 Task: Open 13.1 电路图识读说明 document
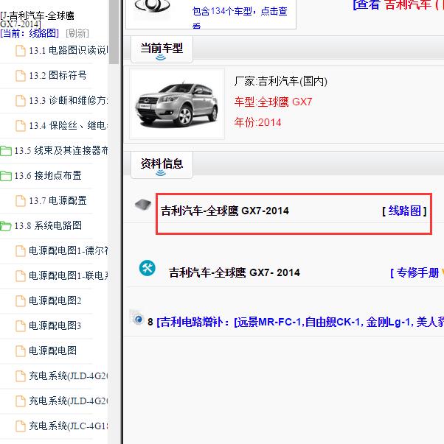[68, 50]
